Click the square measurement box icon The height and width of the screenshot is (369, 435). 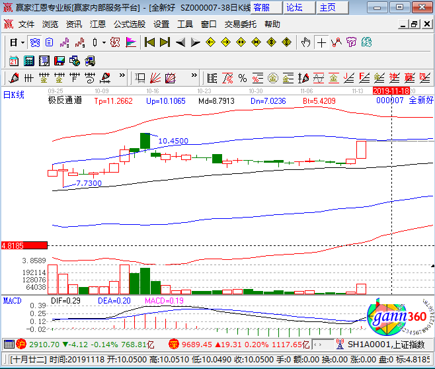[140, 78]
